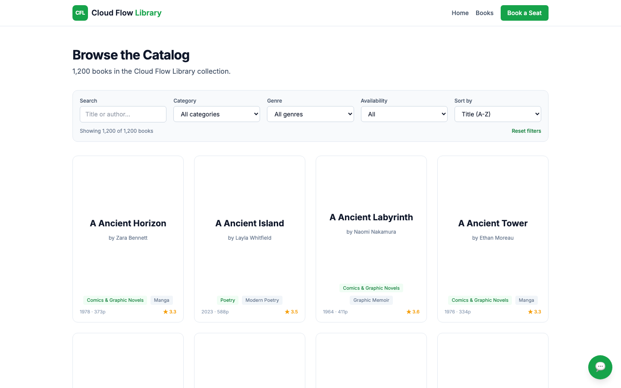Click the 1978 · 373p details text

[x=93, y=312]
